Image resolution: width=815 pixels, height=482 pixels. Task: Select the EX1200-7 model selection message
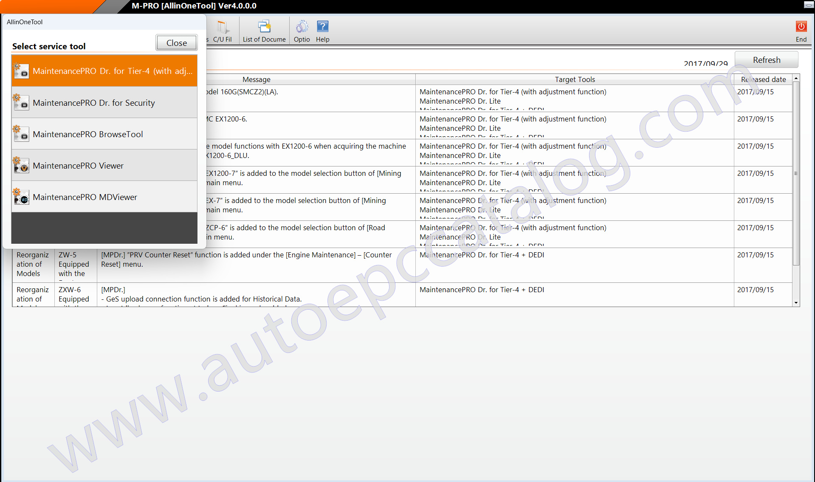pyautogui.click(x=310, y=180)
